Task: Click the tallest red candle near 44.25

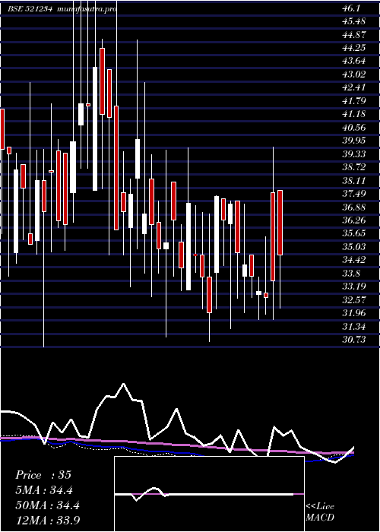Action: pyautogui.click(x=102, y=81)
